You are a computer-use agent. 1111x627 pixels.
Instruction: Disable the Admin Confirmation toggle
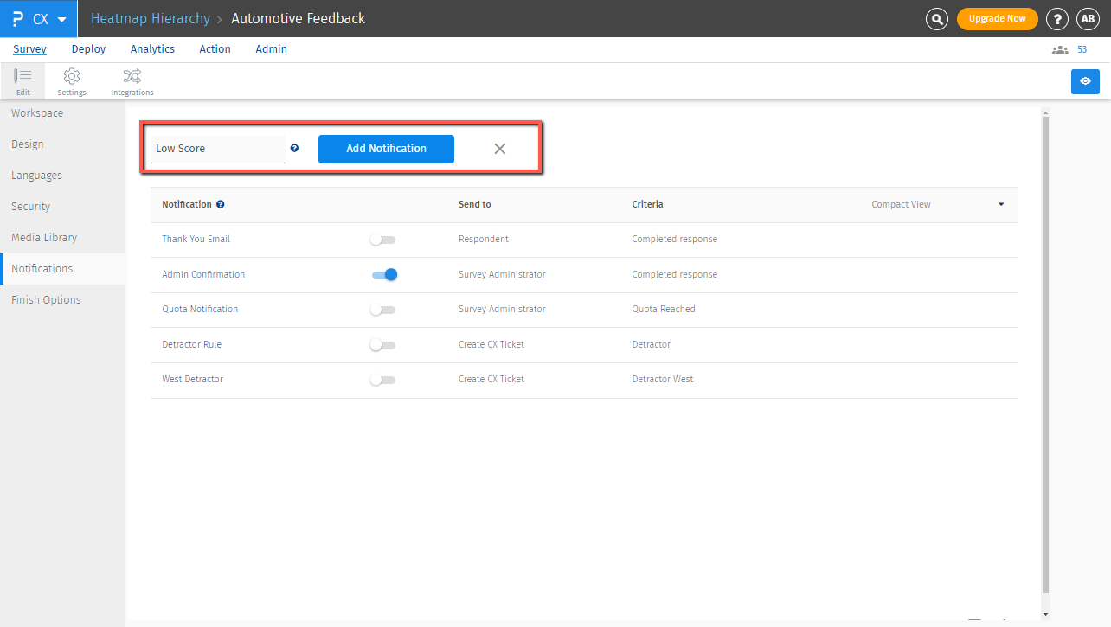(384, 274)
